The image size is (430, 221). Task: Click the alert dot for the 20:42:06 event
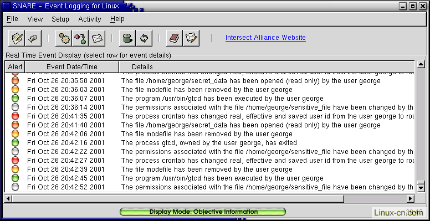tap(16, 134)
